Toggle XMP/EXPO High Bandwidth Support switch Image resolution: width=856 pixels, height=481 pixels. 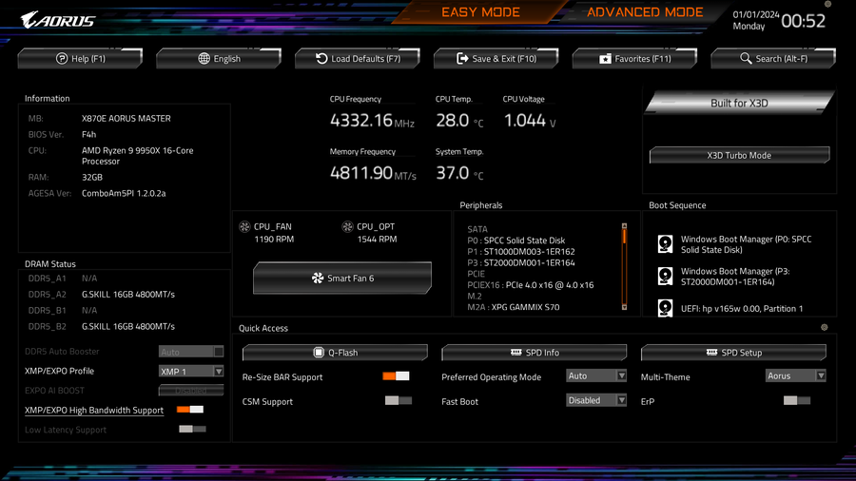pyautogui.click(x=190, y=410)
